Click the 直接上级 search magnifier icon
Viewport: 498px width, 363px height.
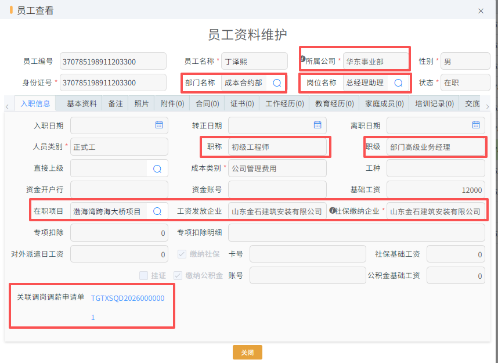(157, 169)
